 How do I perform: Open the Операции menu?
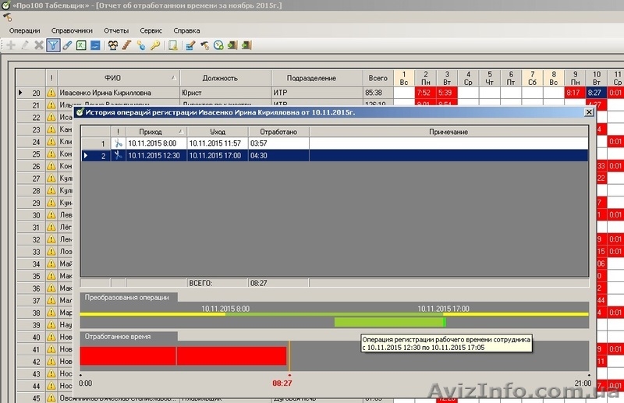pyautogui.click(x=24, y=30)
